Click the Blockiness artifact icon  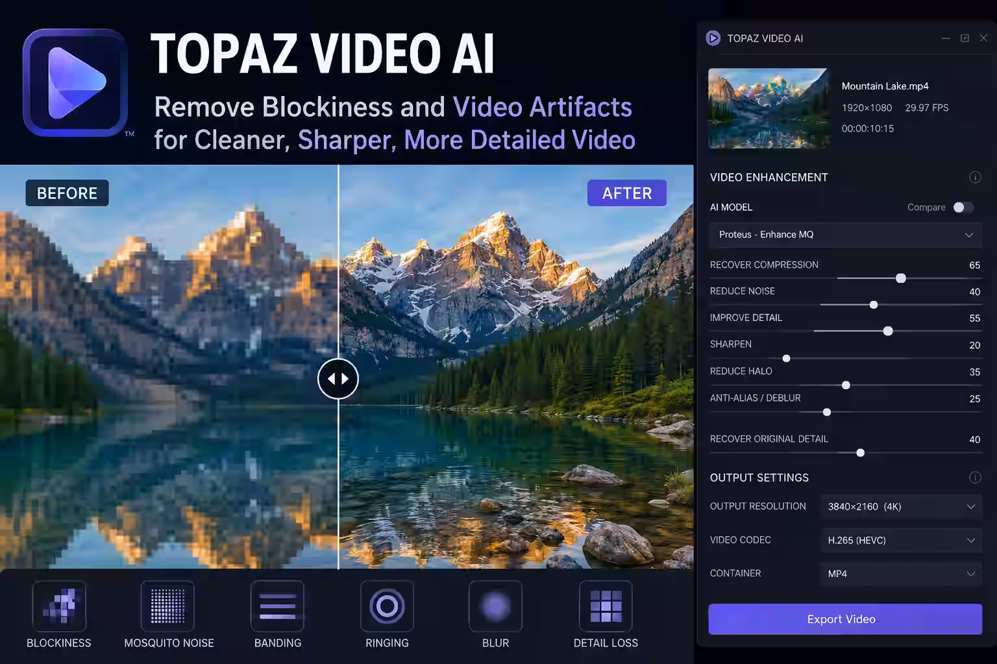[59, 606]
